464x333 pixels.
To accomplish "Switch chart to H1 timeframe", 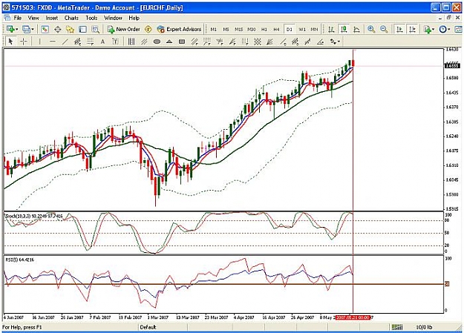I will tap(264, 29).
